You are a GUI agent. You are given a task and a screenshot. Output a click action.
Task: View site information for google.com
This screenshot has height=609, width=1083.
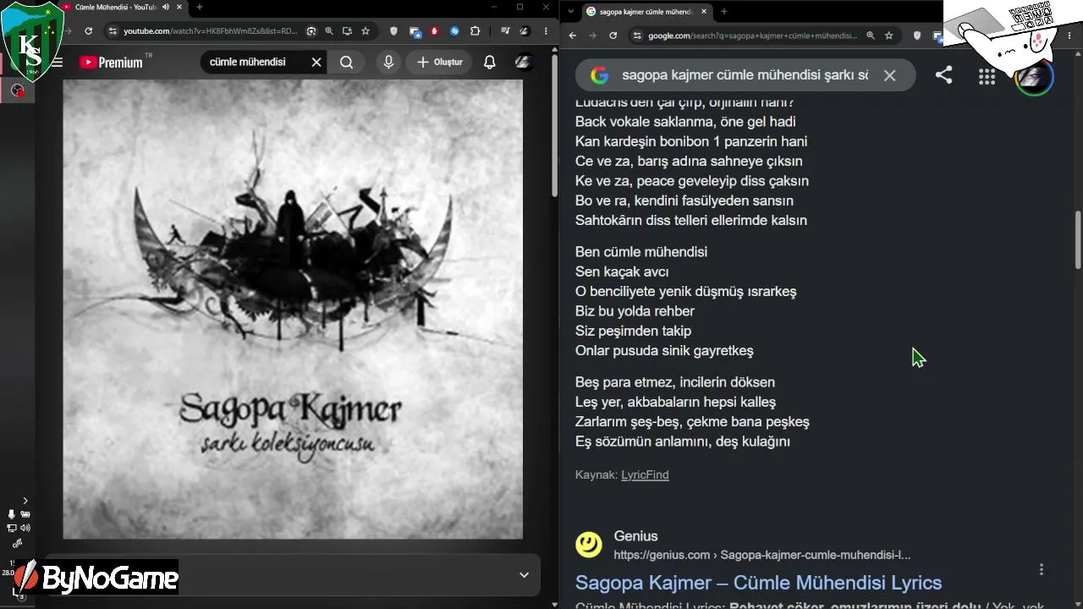(636, 36)
